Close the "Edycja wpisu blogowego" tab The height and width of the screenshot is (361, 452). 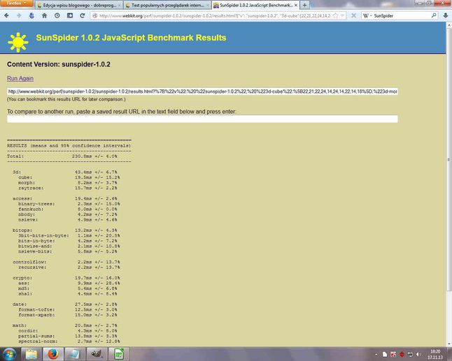(x=119, y=5)
